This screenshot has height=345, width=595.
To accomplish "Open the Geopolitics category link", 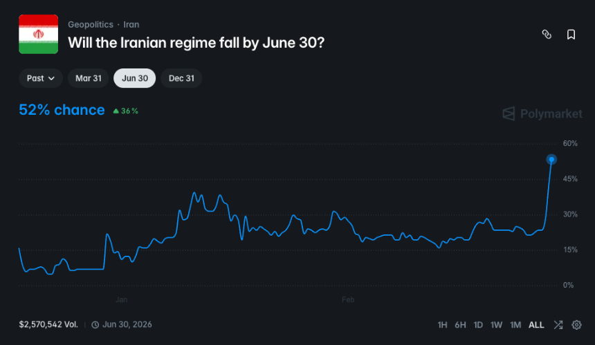I will pyautogui.click(x=90, y=25).
